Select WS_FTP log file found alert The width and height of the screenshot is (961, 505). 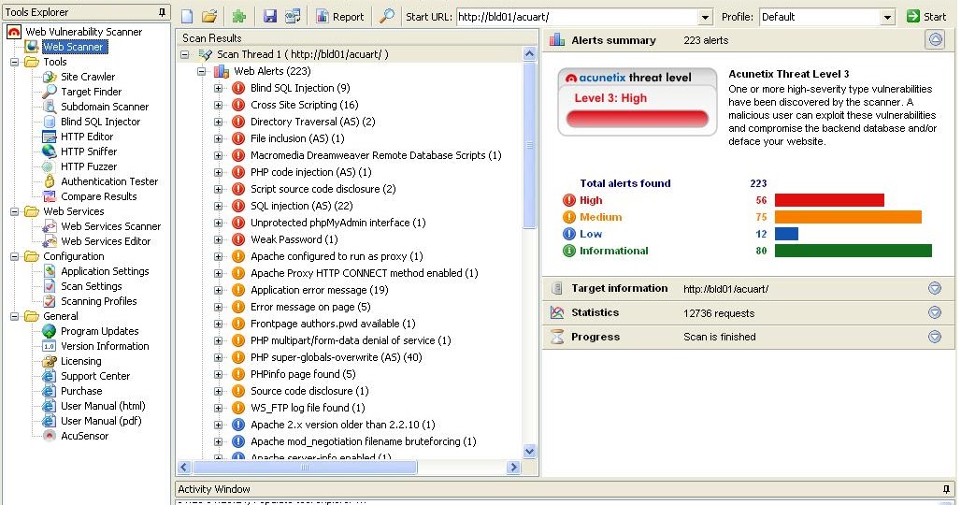[308, 408]
